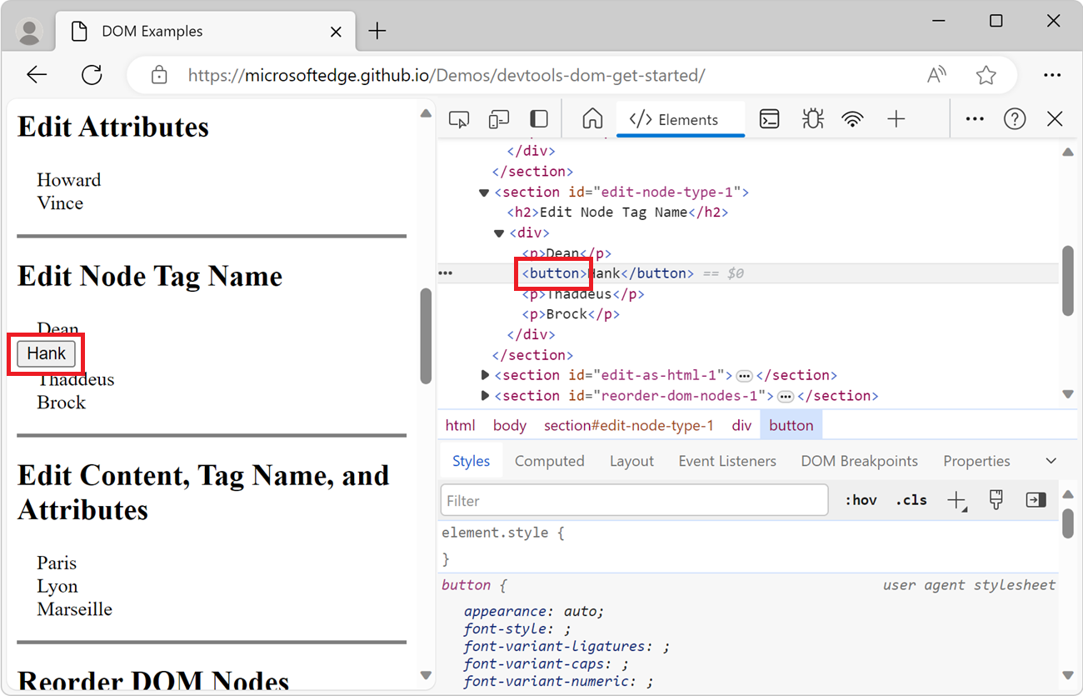Switch to the Computed tab
Viewport: 1083px width, 696px height.
pos(549,460)
